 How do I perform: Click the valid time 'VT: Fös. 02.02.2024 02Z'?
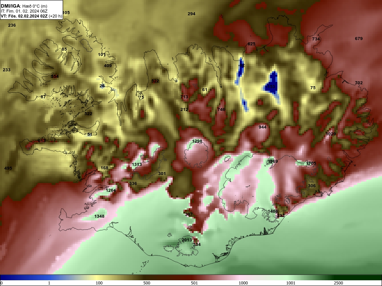click(x=24, y=16)
